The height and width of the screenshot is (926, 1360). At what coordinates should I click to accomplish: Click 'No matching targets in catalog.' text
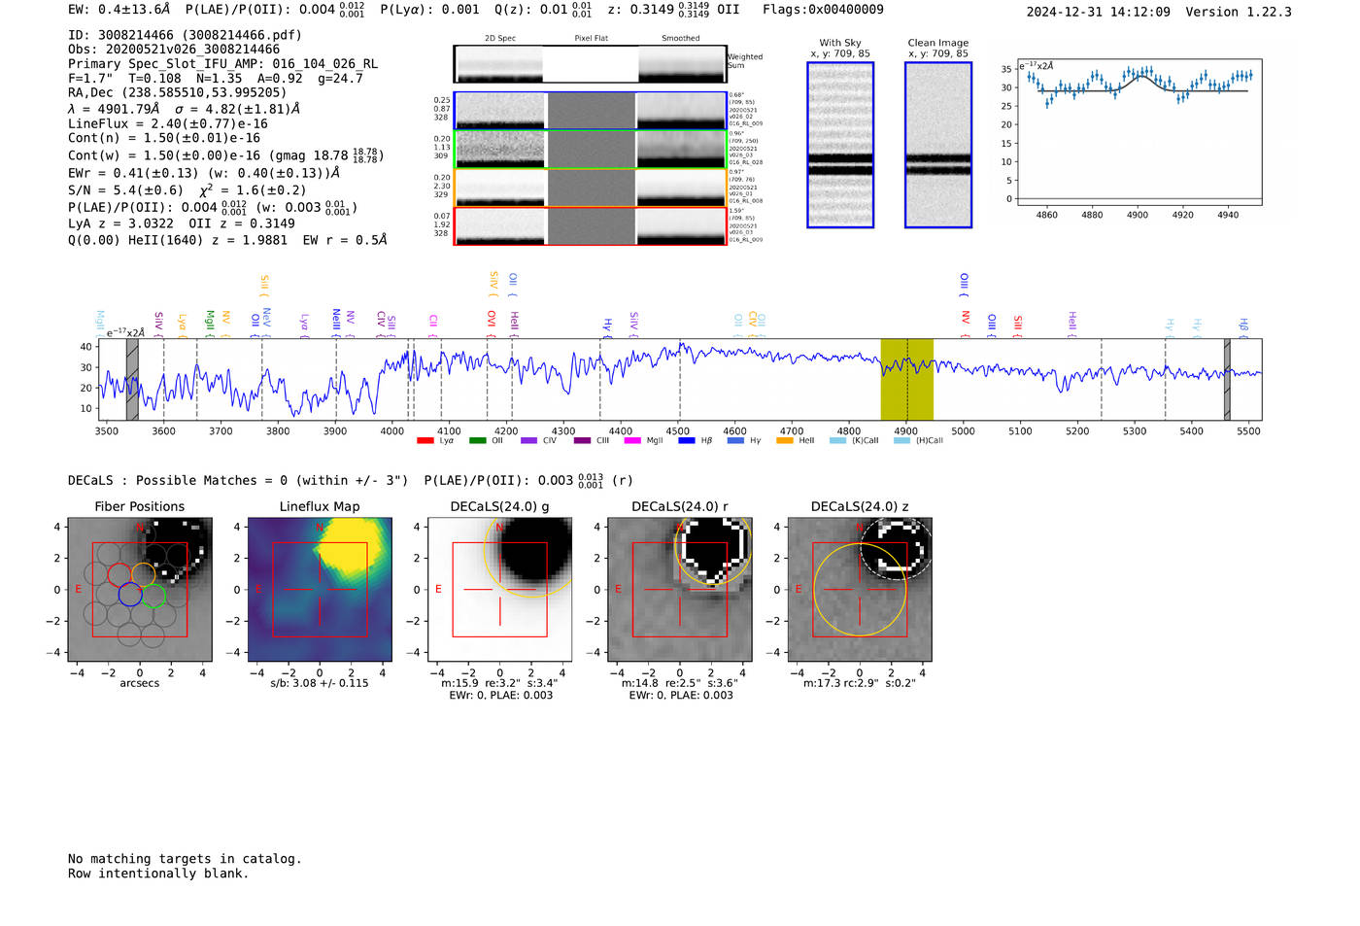[x=185, y=859]
